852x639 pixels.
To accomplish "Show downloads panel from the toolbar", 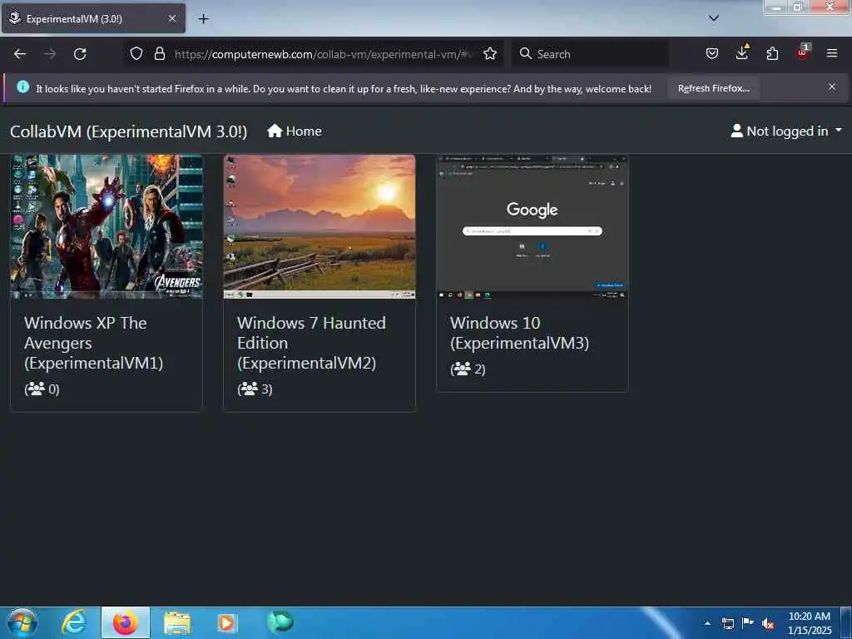I will point(742,52).
